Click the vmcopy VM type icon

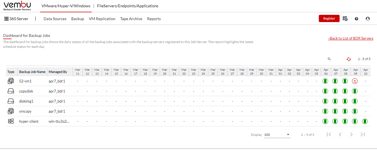[11, 111]
